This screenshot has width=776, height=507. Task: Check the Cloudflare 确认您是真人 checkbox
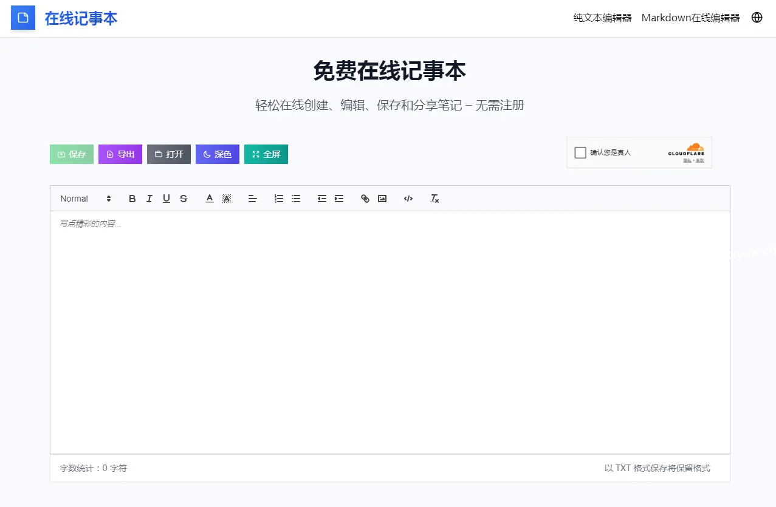[580, 152]
